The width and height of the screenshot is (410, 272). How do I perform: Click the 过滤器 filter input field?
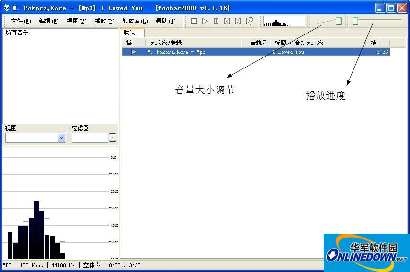90,137
